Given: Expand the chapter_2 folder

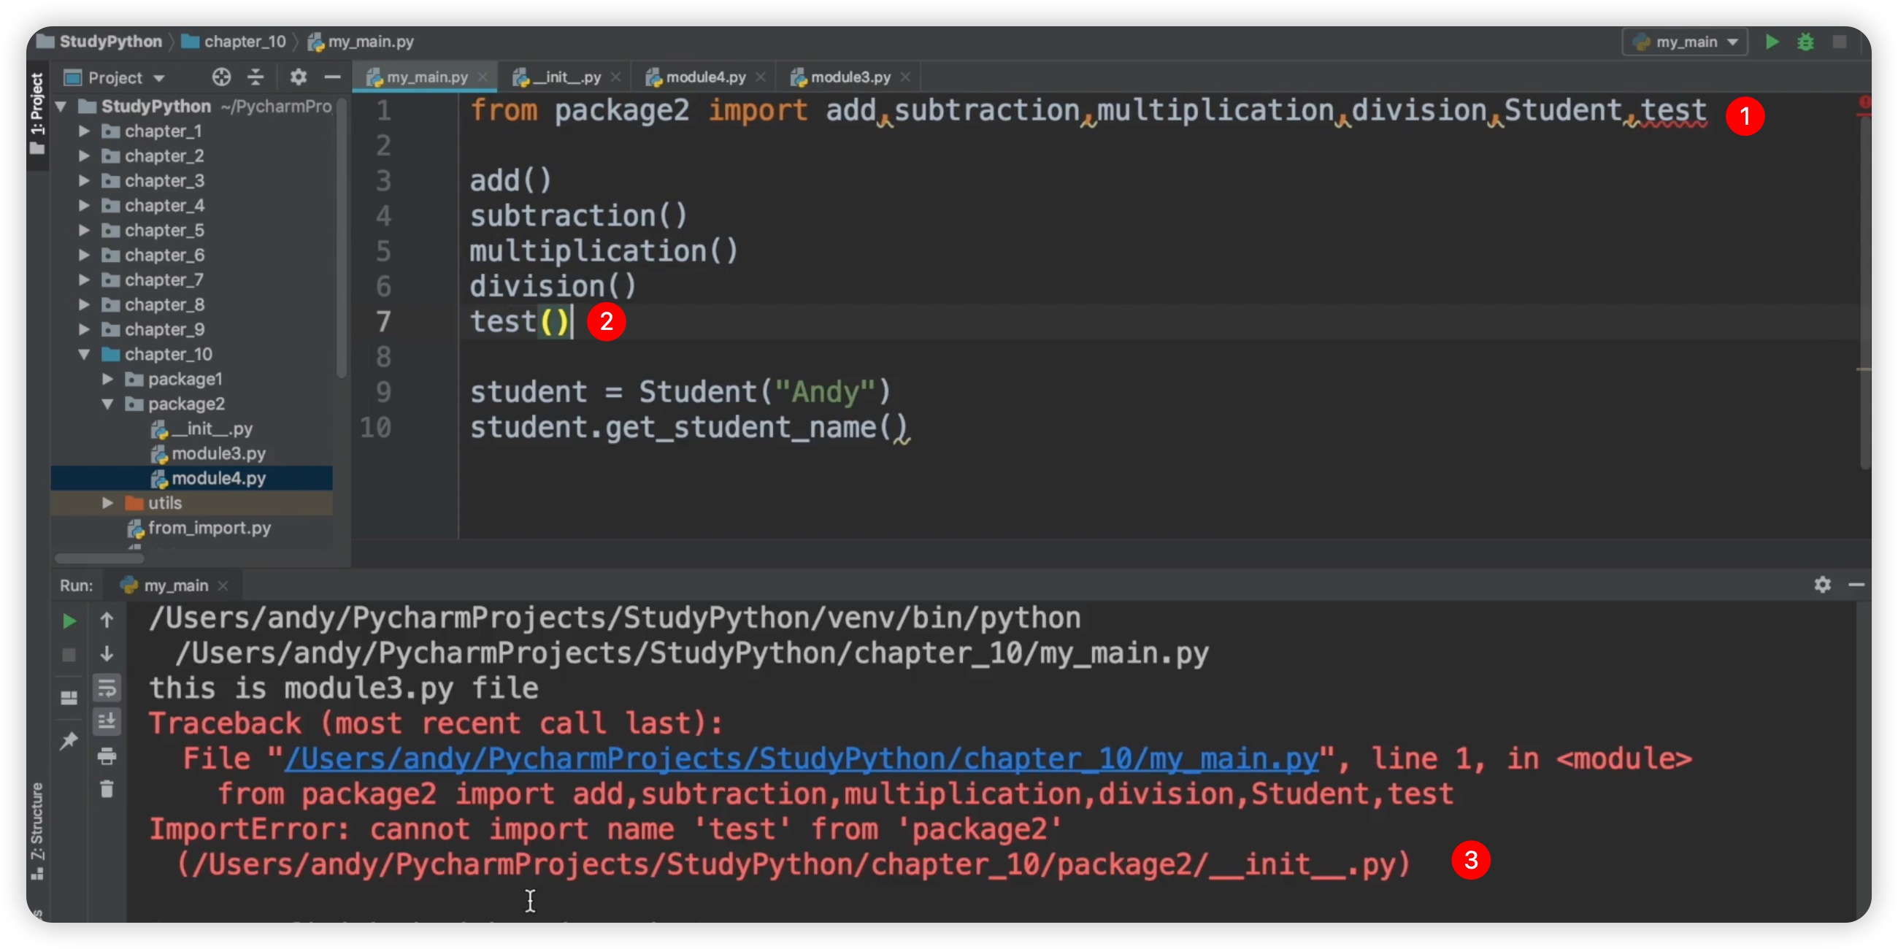Looking at the screenshot, I should (84, 156).
